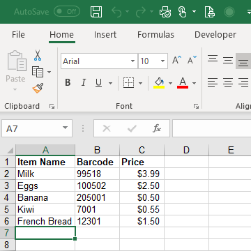This screenshot has width=251, height=251.
Task: Click the Align Right icon
Action: [x=243, y=82]
